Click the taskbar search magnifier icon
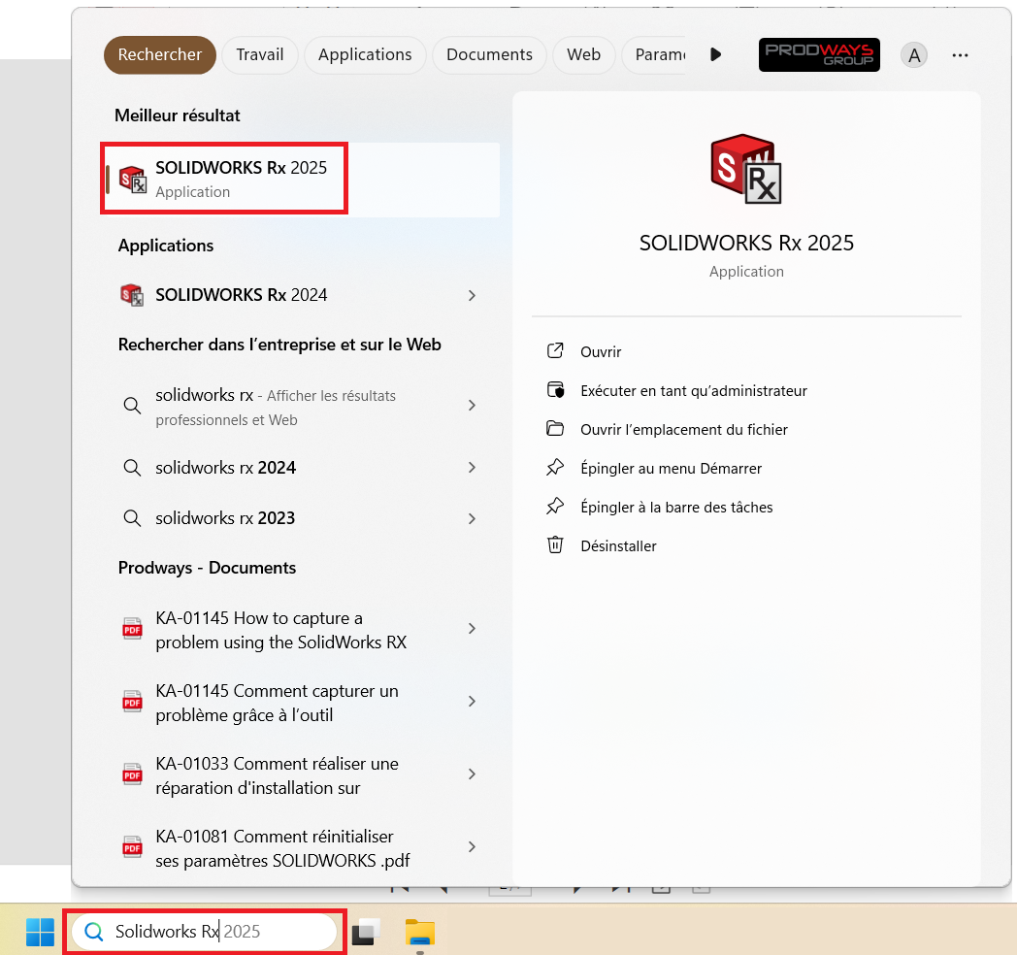 (94, 932)
